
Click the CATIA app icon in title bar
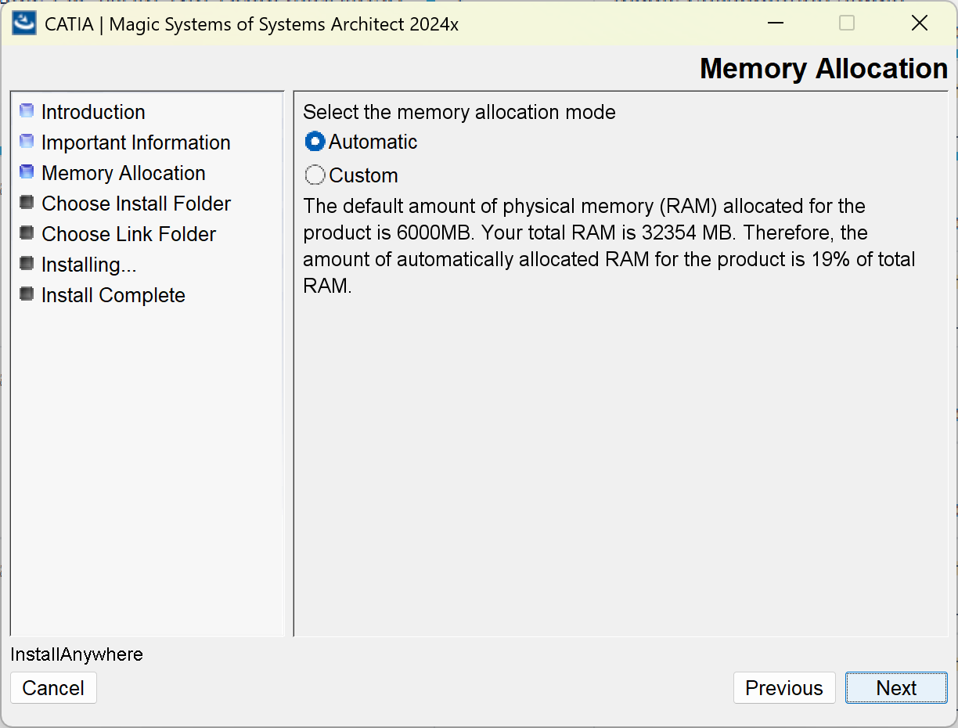coord(24,23)
